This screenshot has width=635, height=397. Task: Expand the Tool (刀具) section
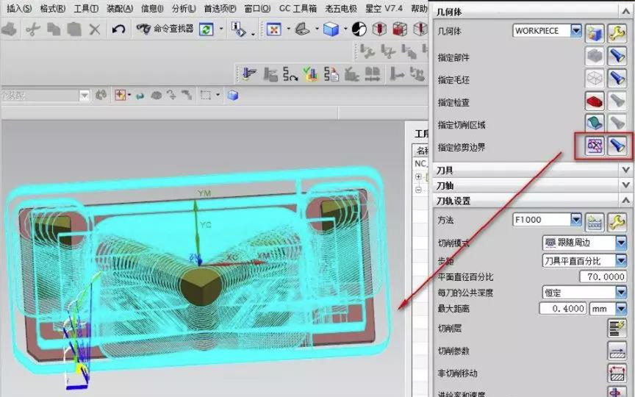[625, 170]
